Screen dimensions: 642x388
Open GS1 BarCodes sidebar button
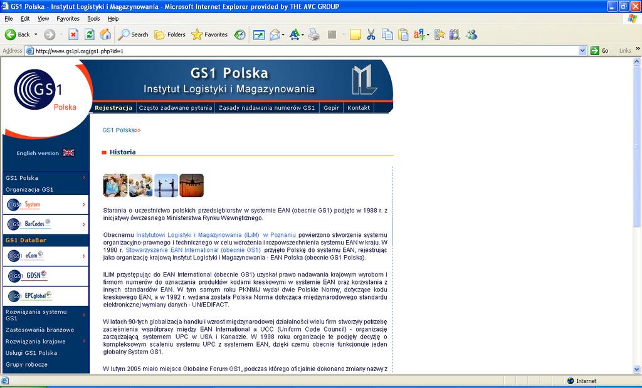(45, 224)
